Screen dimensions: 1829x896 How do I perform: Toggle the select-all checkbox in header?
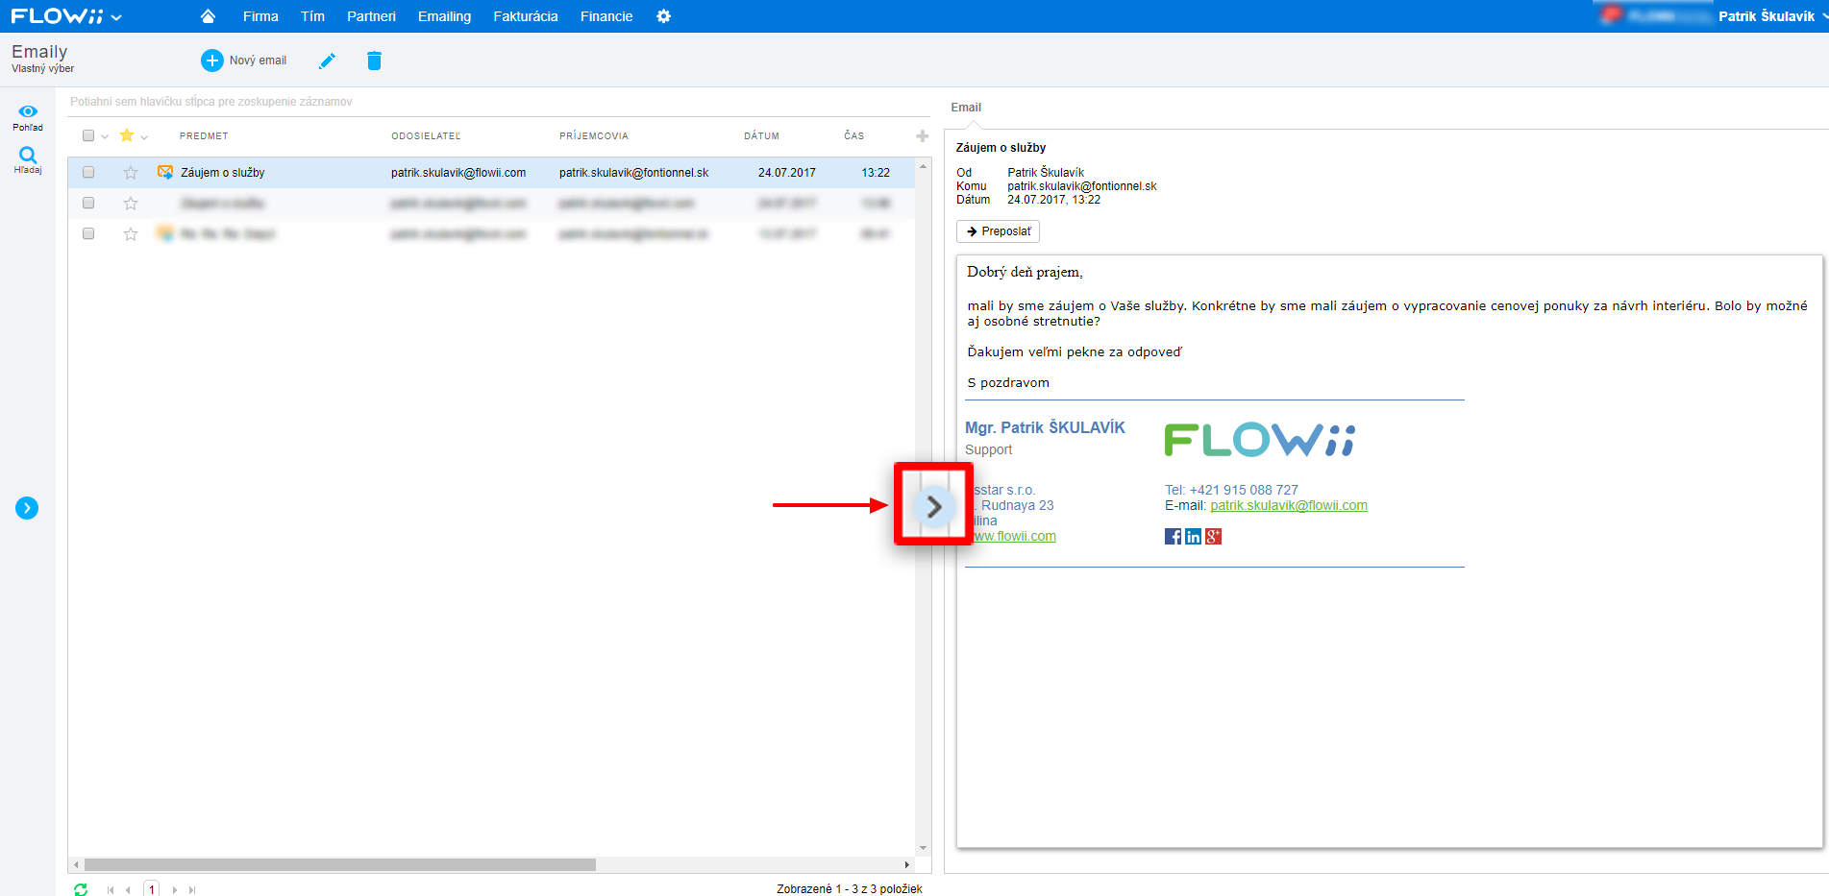[88, 135]
